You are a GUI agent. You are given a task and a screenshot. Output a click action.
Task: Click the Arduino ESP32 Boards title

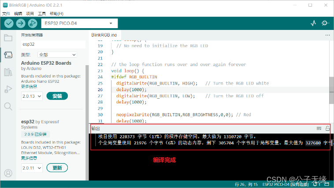coord(46,63)
